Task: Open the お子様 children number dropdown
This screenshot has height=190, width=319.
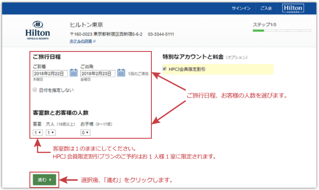Action: pyautogui.click(x=85, y=133)
